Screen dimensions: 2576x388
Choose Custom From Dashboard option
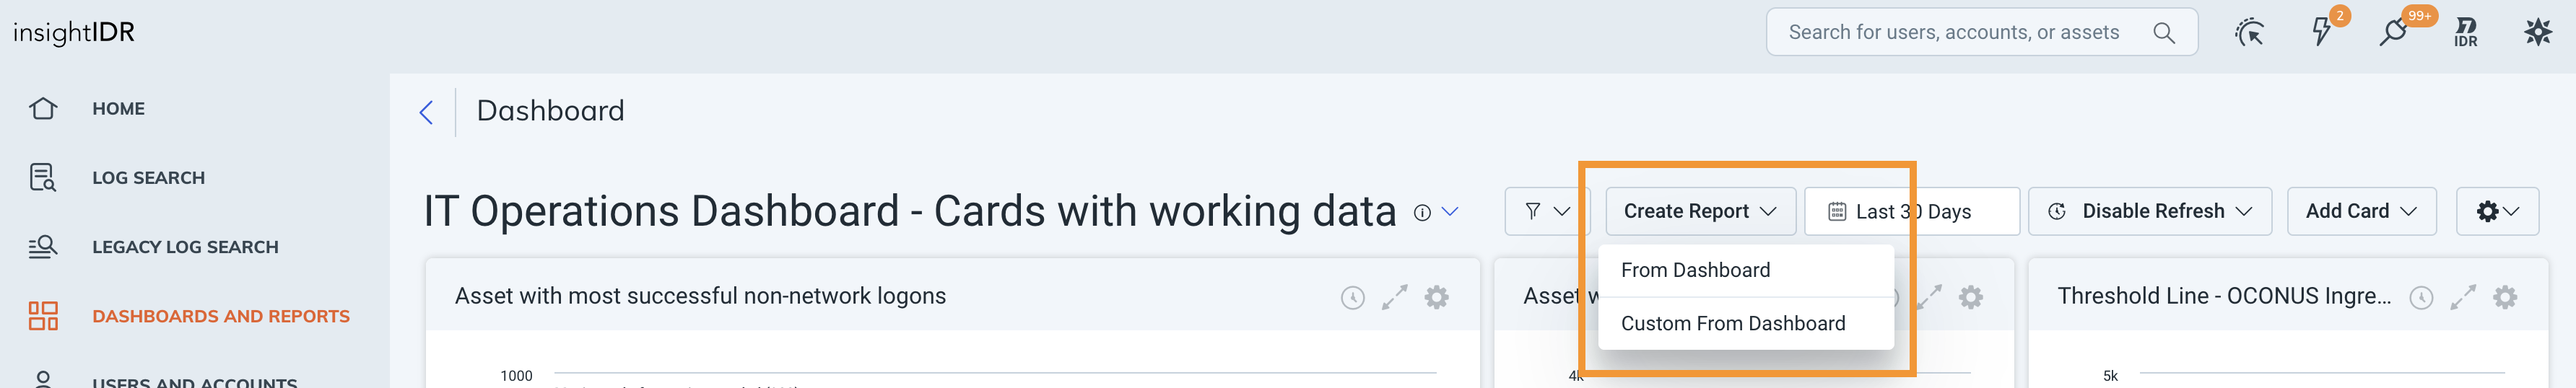pyautogui.click(x=1732, y=323)
